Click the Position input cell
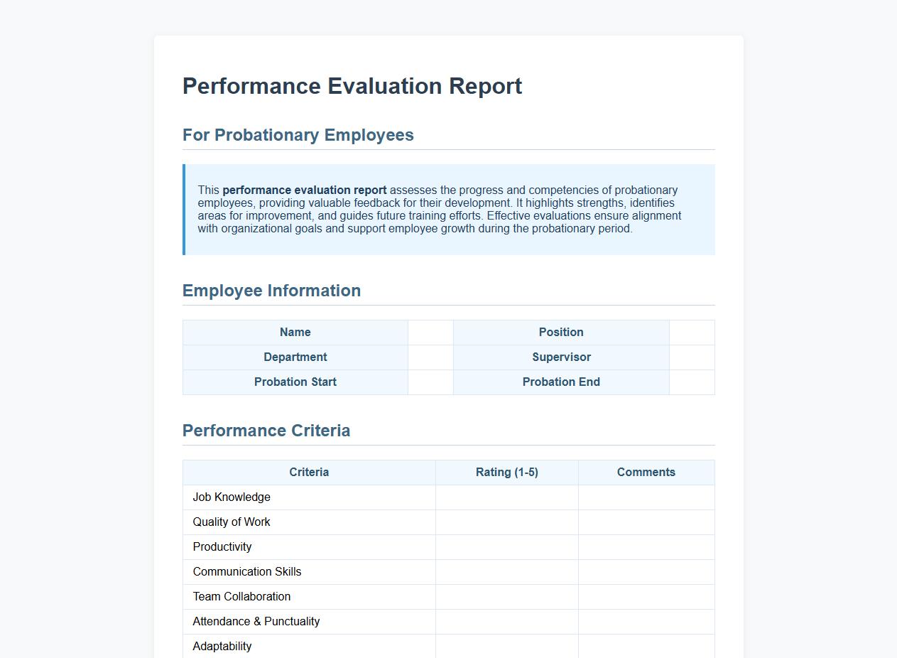This screenshot has height=658, width=897. (692, 332)
